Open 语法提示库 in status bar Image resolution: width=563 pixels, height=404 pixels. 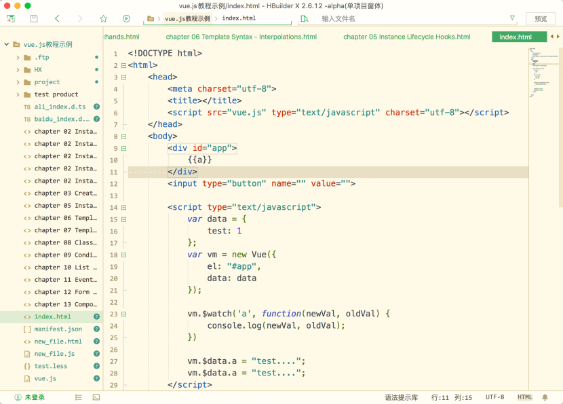[401, 397]
